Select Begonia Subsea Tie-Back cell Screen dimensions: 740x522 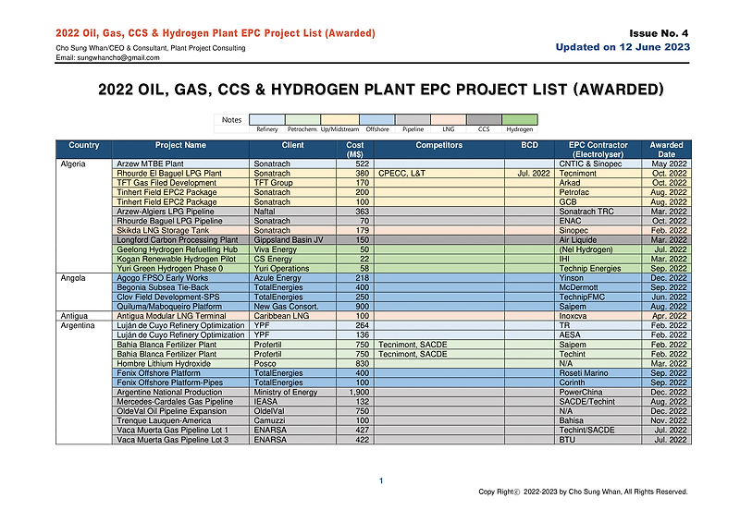pos(180,287)
